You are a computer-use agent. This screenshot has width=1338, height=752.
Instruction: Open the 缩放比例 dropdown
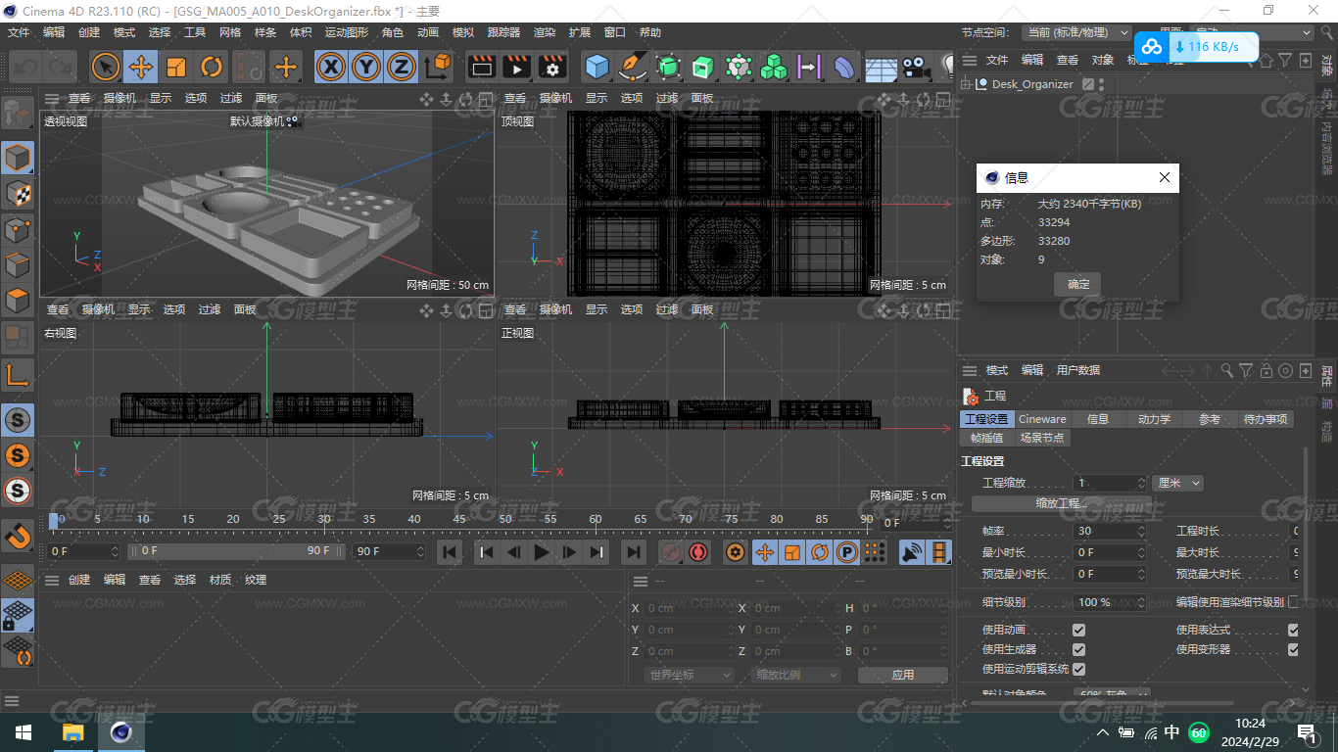[x=796, y=675]
